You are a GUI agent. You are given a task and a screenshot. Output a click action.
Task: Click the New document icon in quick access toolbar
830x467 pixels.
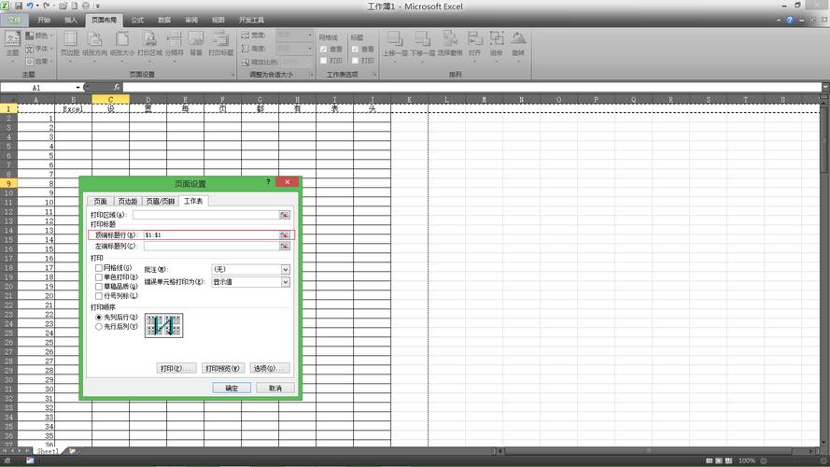74,6
